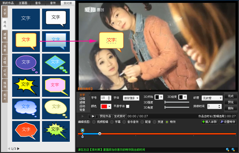
Task: Open the 3D结束 color dropdown
Action: click(x=182, y=97)
